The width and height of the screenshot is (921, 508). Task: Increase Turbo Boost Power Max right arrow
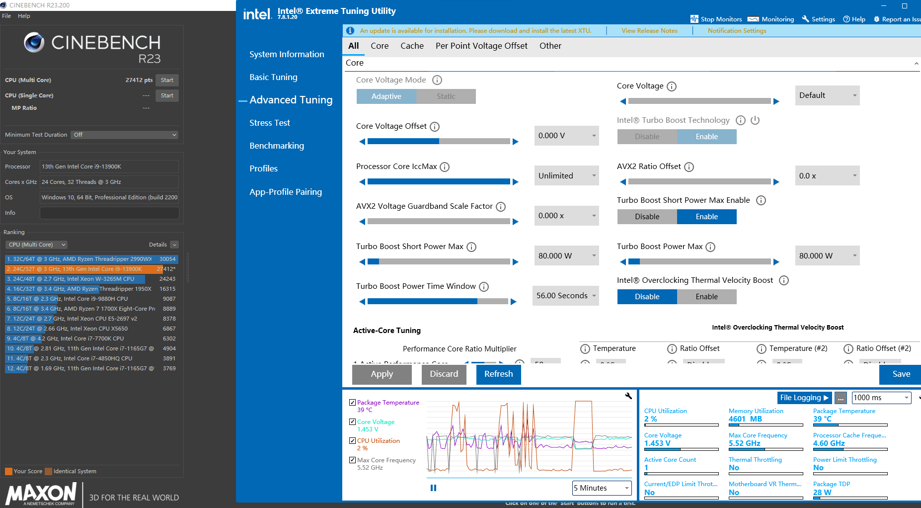tap(776, 262)
